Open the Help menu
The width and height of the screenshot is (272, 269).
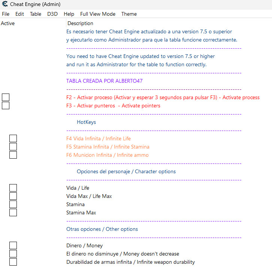[x=69, y=14]
